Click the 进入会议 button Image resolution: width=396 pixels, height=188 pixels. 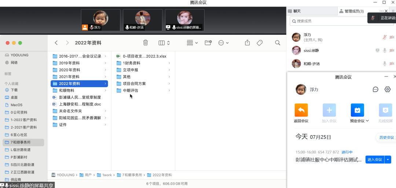375,159
